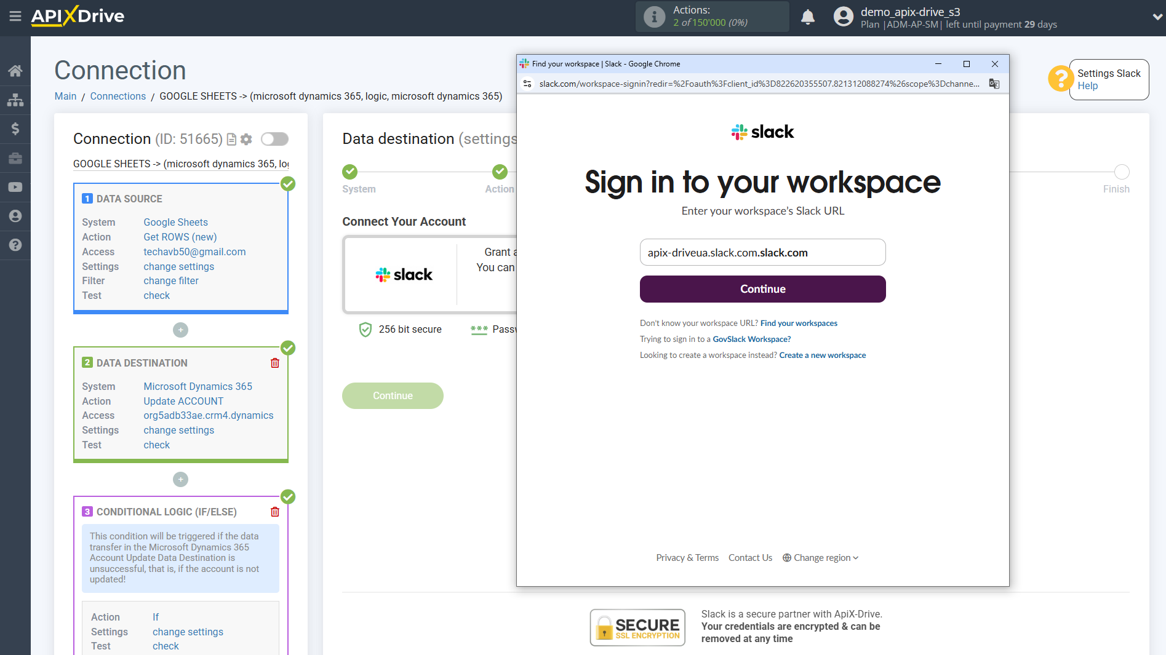The width and height of the screenshot is (1166, 655).
Task: Click change settings in the Data Destination block
Action: tap(178, 430)
